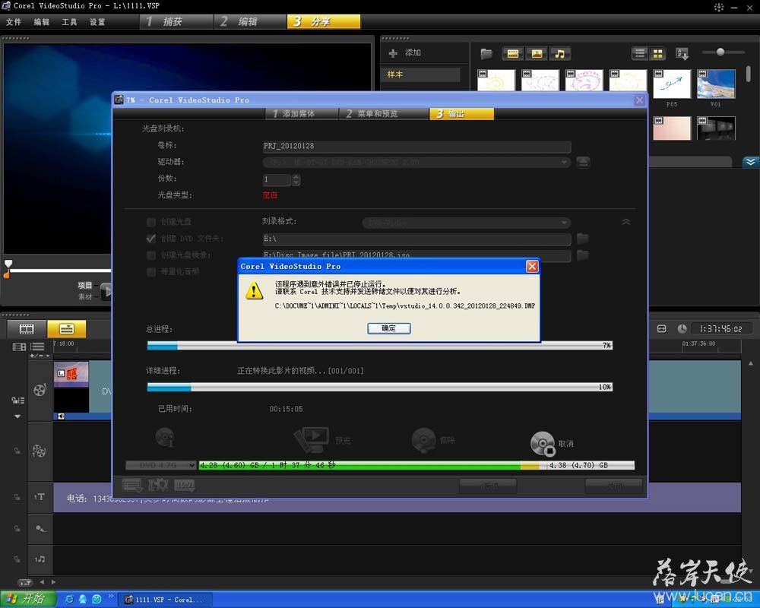Click the 添加 add library folder button
760x608 pixels.
point(405,53)
